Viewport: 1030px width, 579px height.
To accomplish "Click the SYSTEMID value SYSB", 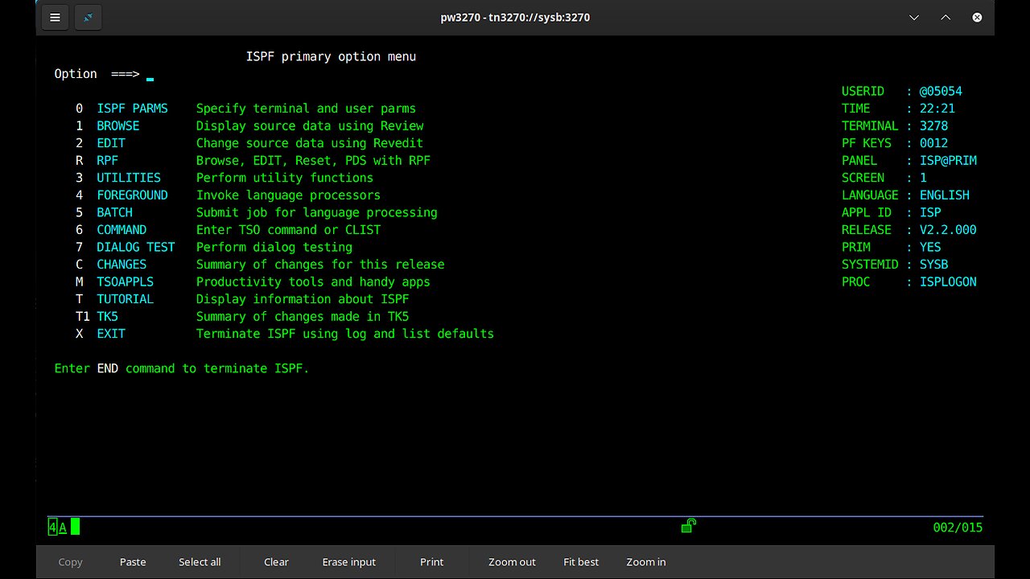I will (x=933, y=265).
